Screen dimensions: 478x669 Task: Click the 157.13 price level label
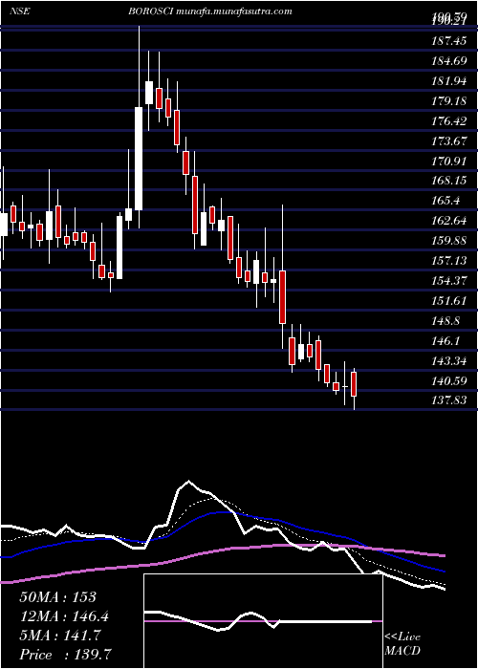coord(449,260)
